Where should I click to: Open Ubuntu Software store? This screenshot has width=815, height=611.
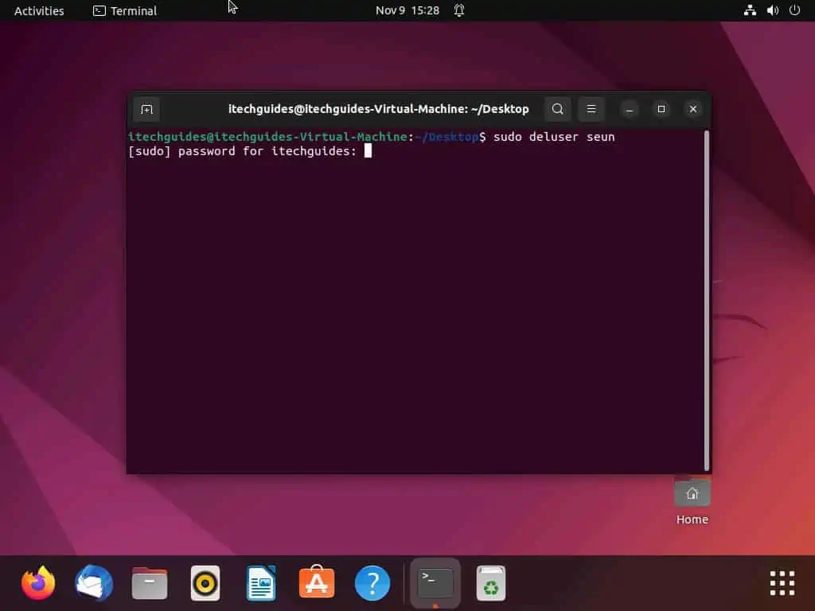click(x=317, y=582)
